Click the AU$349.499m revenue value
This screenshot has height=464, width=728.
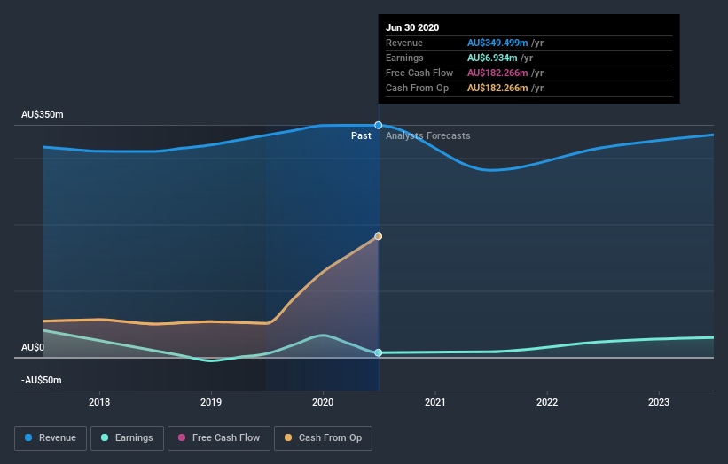[x=497, y=43]
